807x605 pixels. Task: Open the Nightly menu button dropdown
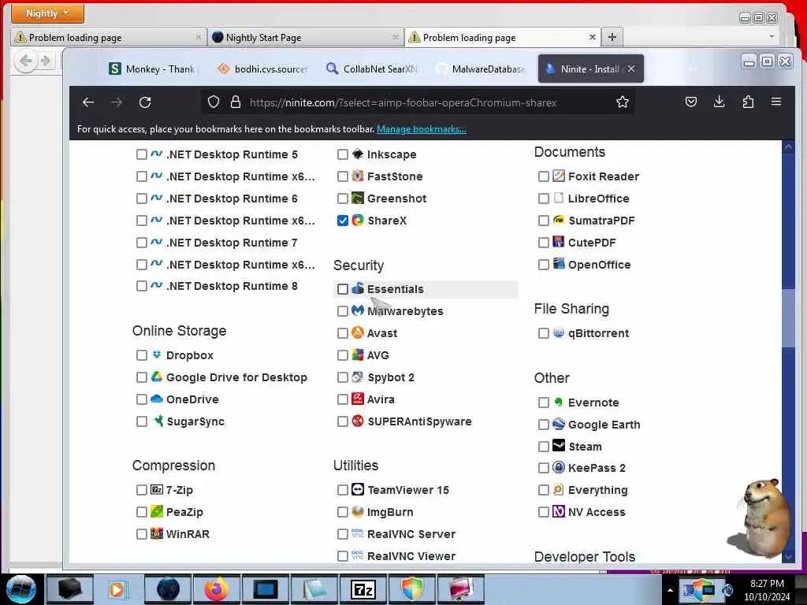tap(47, 13)
